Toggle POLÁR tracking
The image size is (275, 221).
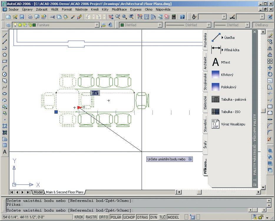pyautogui.click(x=116, y=217)
